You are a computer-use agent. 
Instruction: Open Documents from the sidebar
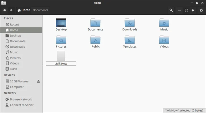pyautogui.click(x=21, y=41)
